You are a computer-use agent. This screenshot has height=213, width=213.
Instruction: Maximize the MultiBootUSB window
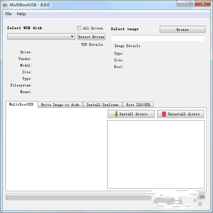tap(191, 4)
